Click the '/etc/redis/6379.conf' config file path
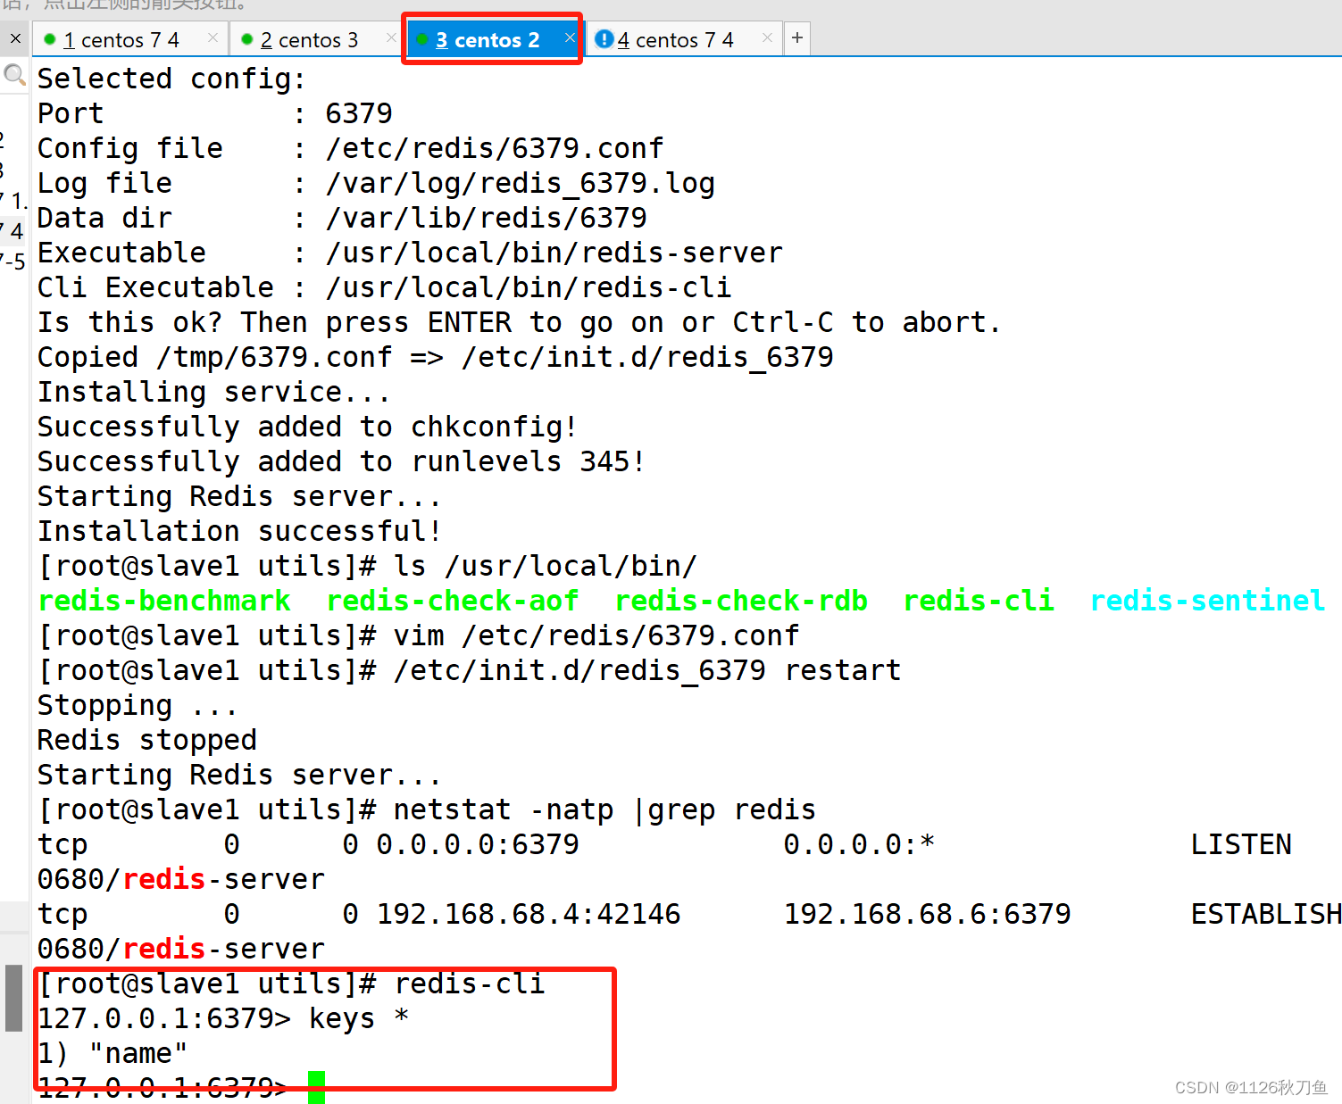The height and width of the screenshot is (1104, 1342). [495, 148]
